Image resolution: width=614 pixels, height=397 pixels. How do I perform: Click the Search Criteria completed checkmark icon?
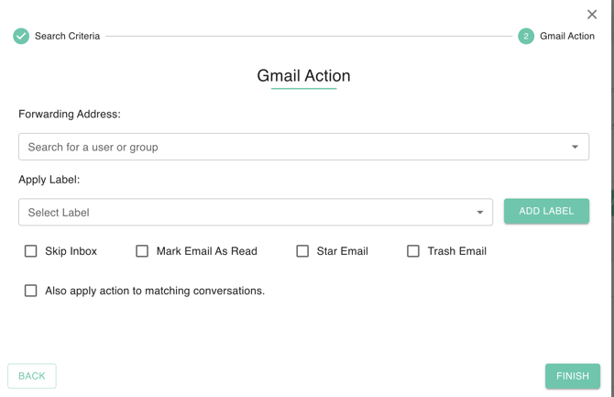[x=21, y=36]
